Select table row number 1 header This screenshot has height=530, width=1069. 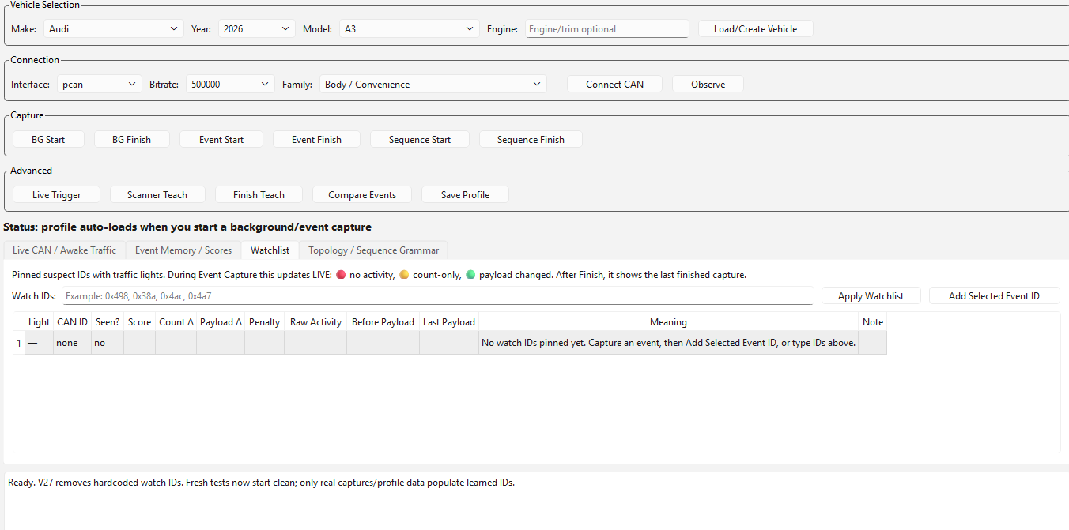coord(19,343)
